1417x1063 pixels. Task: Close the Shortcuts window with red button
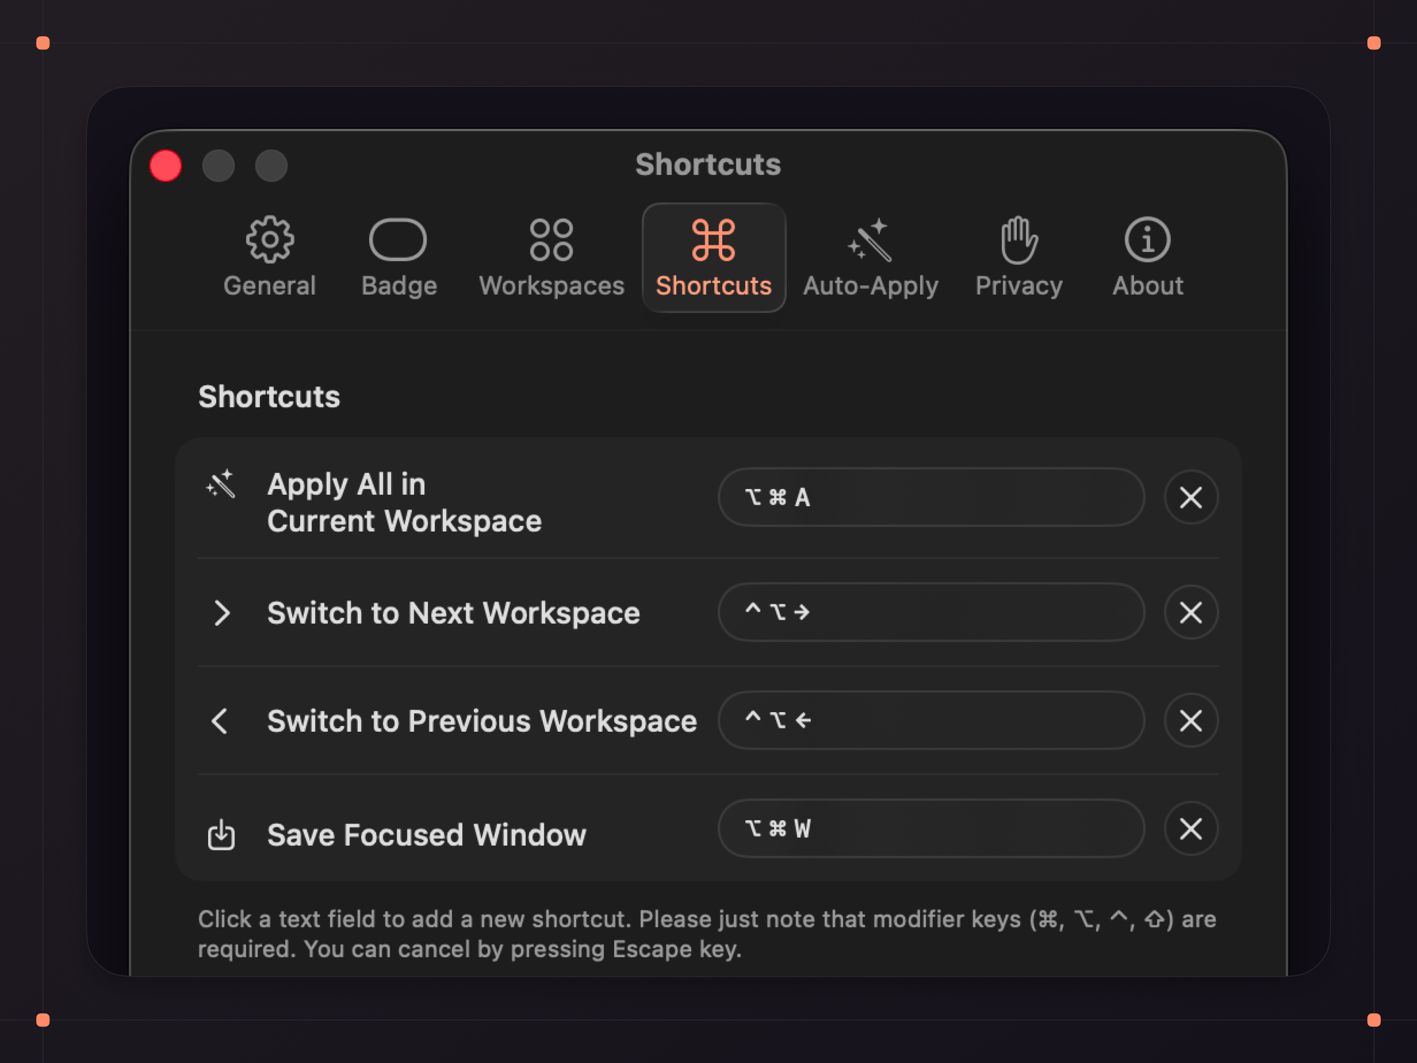click(x=166, y=166)
